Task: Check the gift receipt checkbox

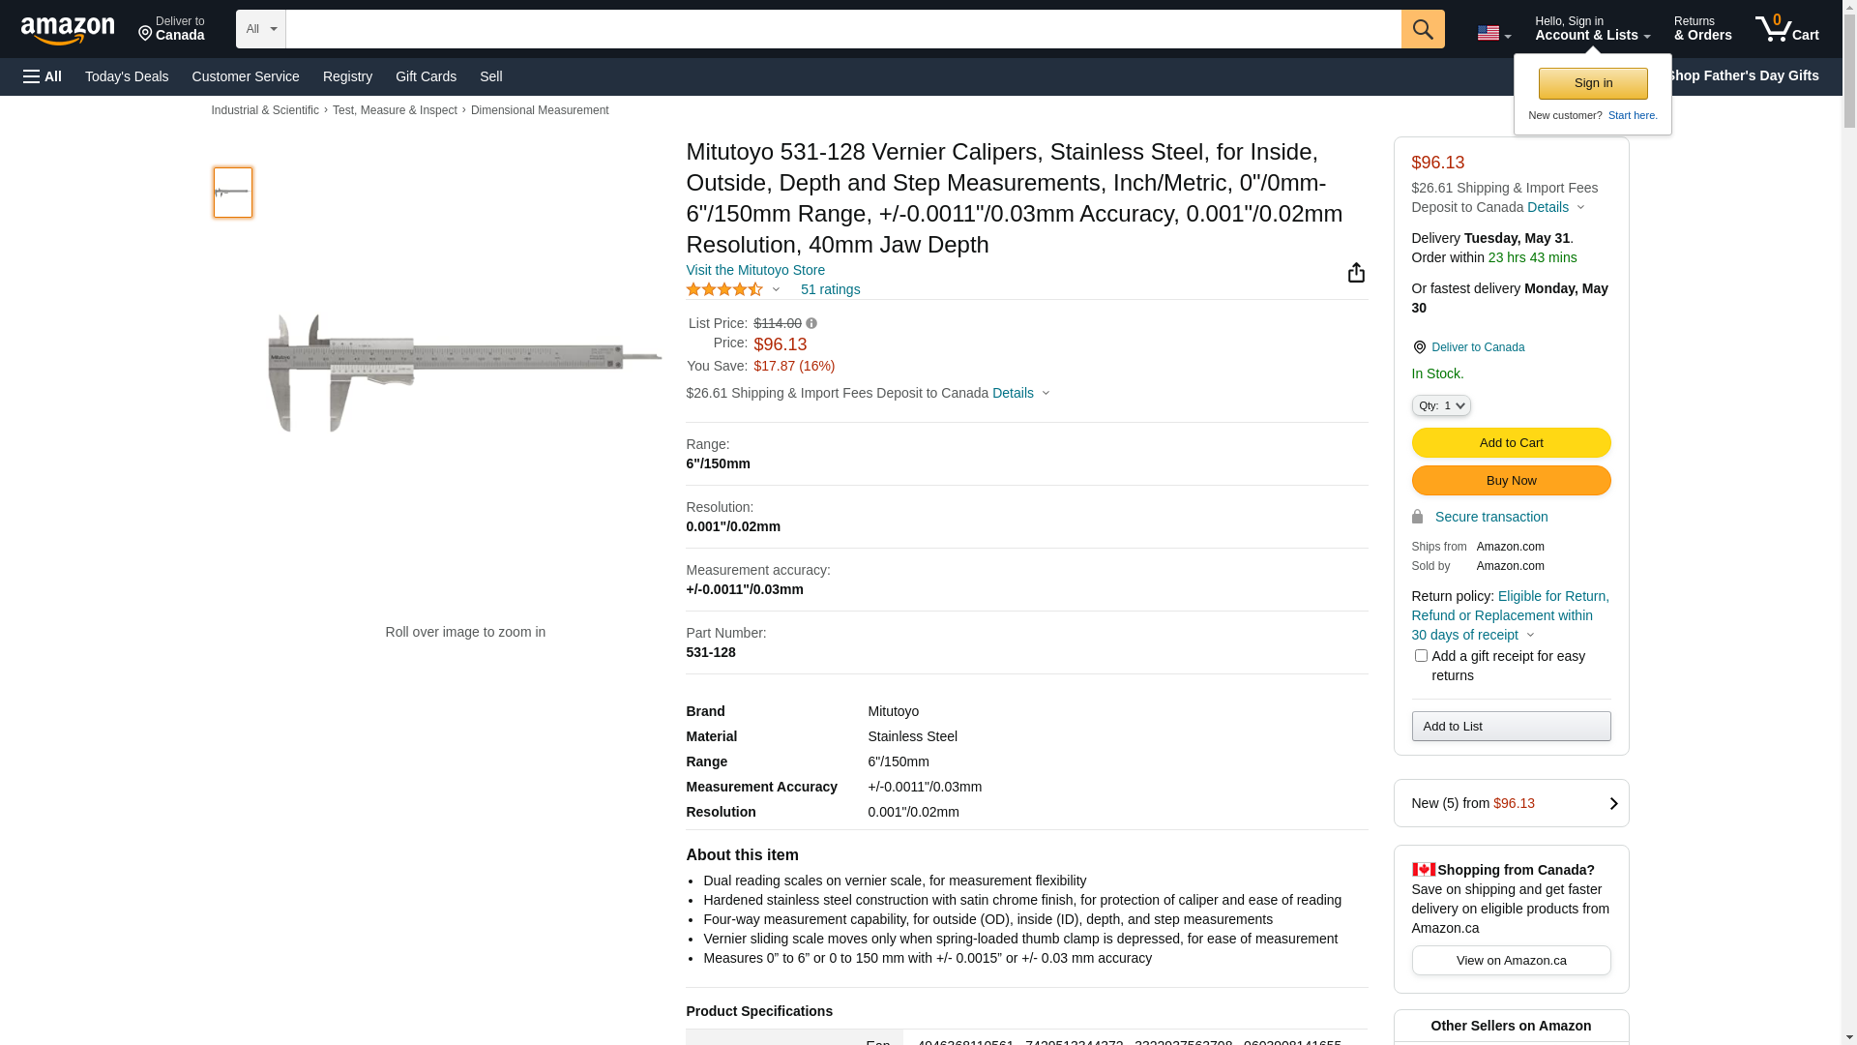Action: click(x=1421, y=656)
